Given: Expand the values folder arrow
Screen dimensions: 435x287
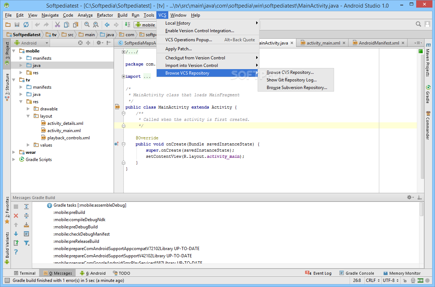Looking at the screenshot, I should 28,145.
